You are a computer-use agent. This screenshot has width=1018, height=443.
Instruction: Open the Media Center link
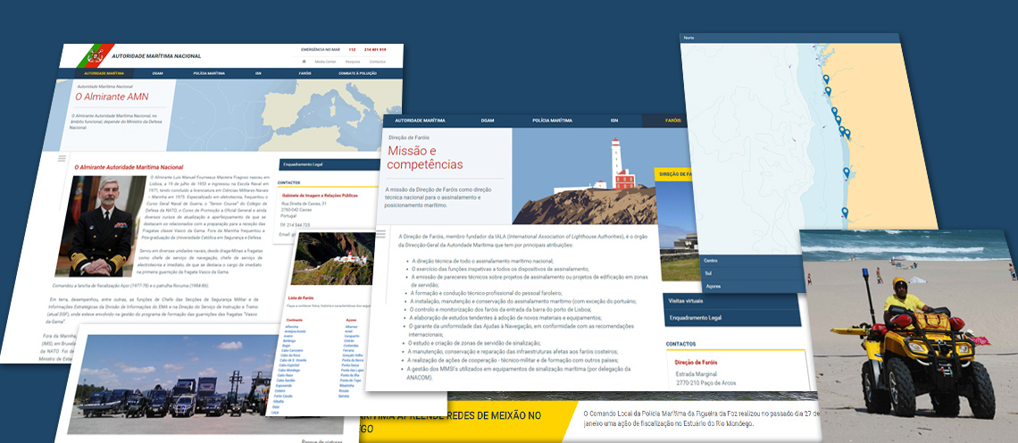[x=325, y=62]
